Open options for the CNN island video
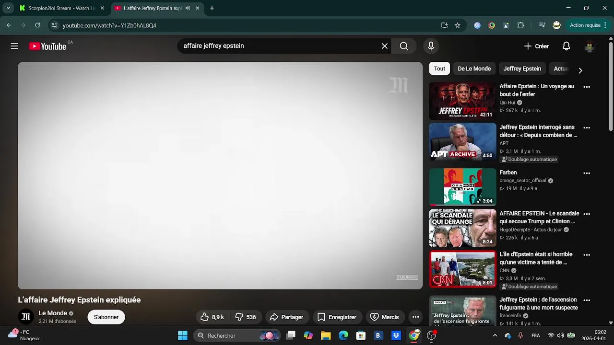The image size is (614, 345). (x=587, y=255)
